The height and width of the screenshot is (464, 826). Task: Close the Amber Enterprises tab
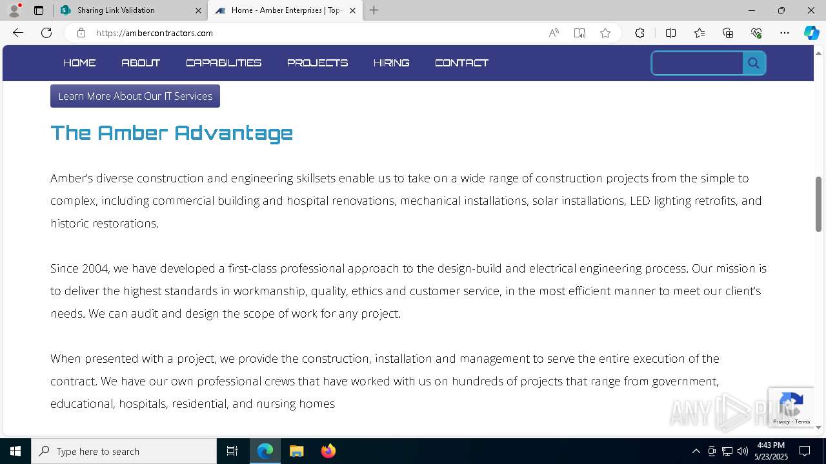[352, 10]
